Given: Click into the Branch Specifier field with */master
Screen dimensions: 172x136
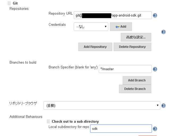Looking at the screenshot, I should [x=125, y=69].
